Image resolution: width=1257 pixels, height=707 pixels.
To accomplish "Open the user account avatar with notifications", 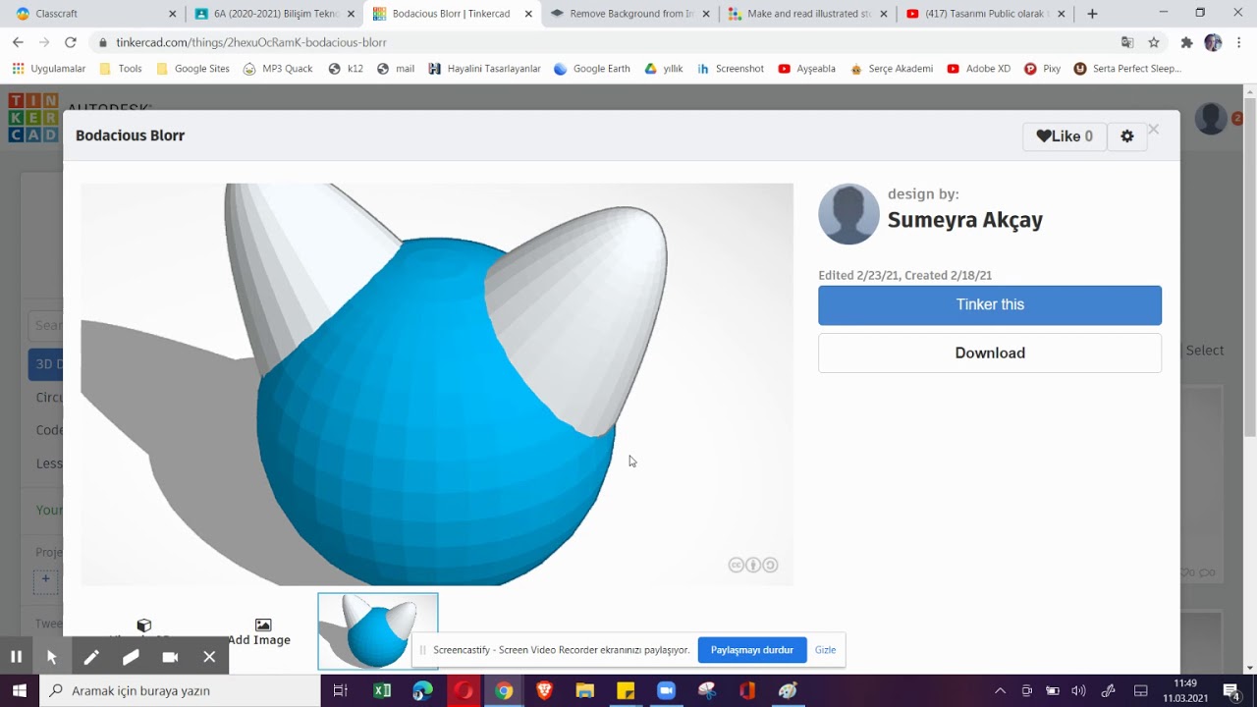I will click(x=1212, y=118).
